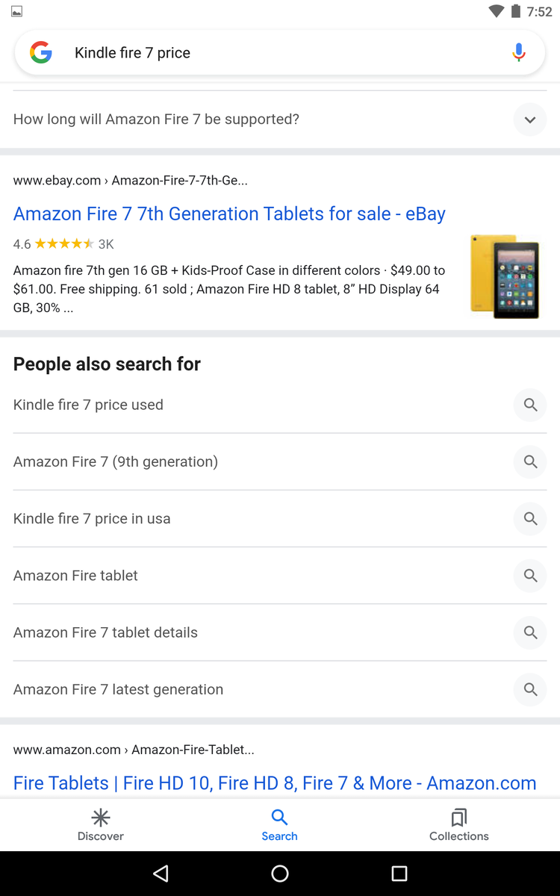Switch to the Collections tab
560x896 pixels.
[459, 825]
